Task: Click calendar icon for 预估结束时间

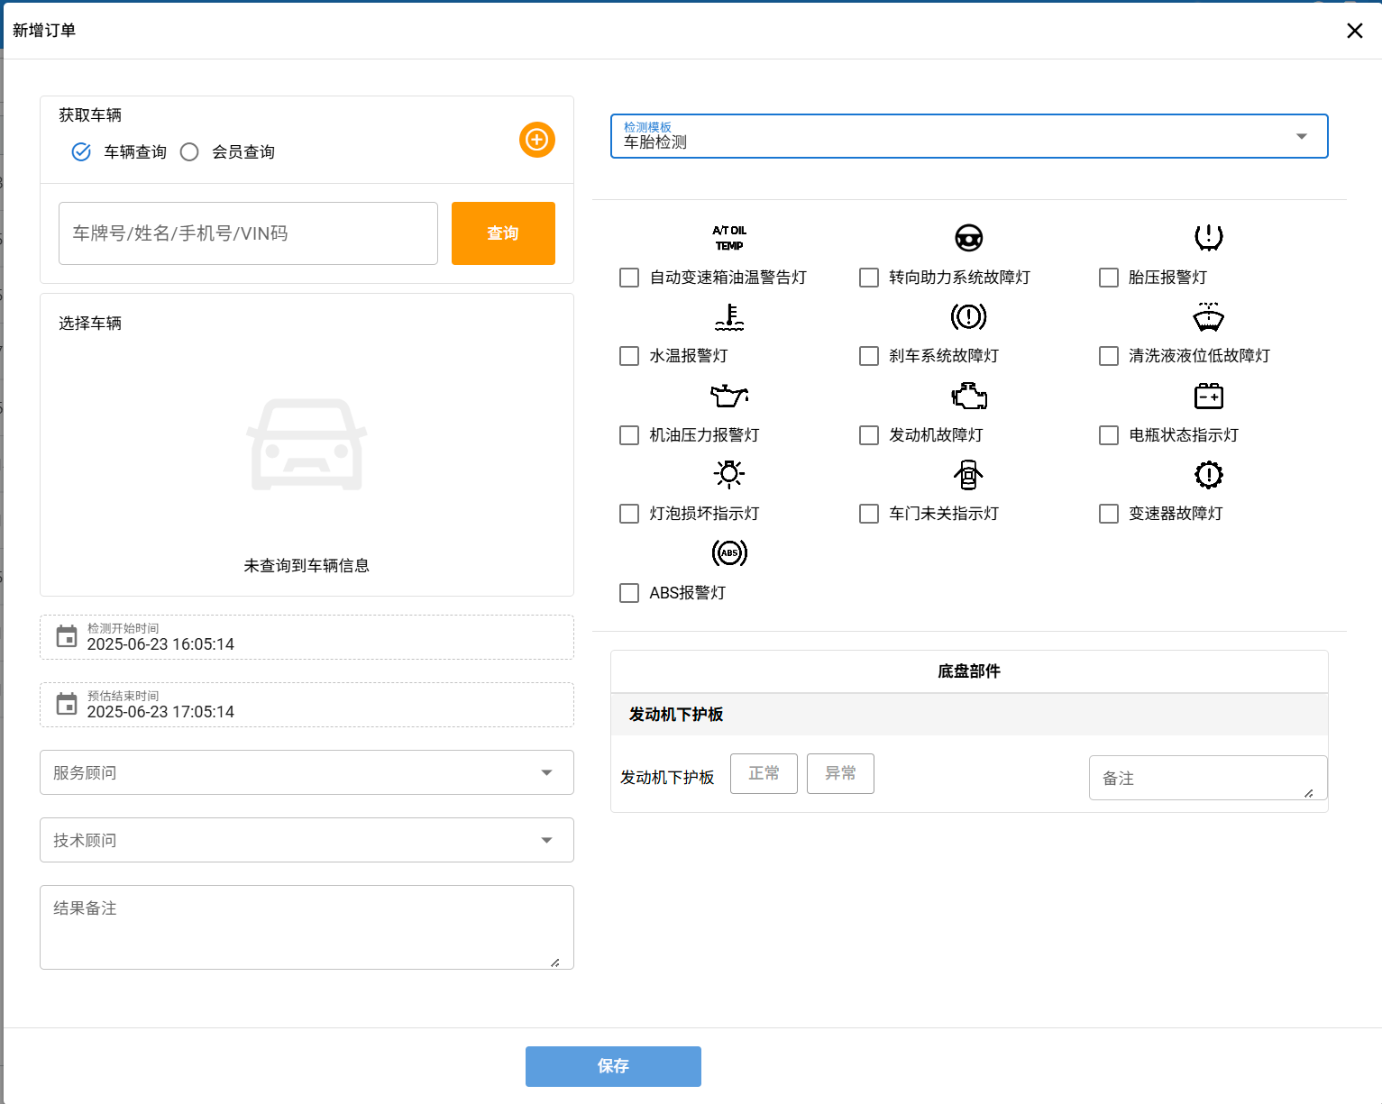Action: point(67,704)
